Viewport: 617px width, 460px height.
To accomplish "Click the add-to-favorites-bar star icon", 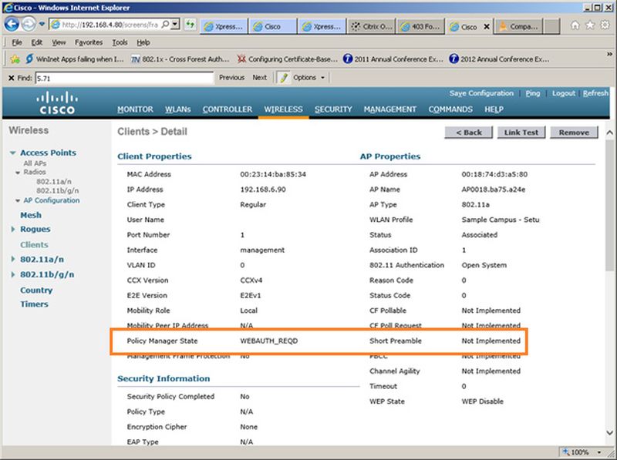I will click(x=15, y=59).
